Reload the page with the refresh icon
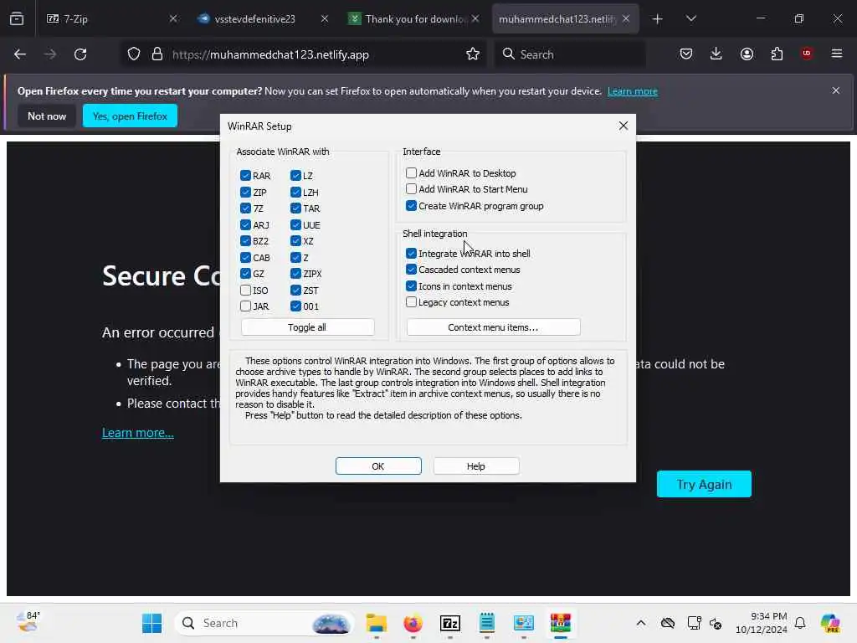This screenshot has height=643, width=857. pyautogui.click(x=80, y=54)
